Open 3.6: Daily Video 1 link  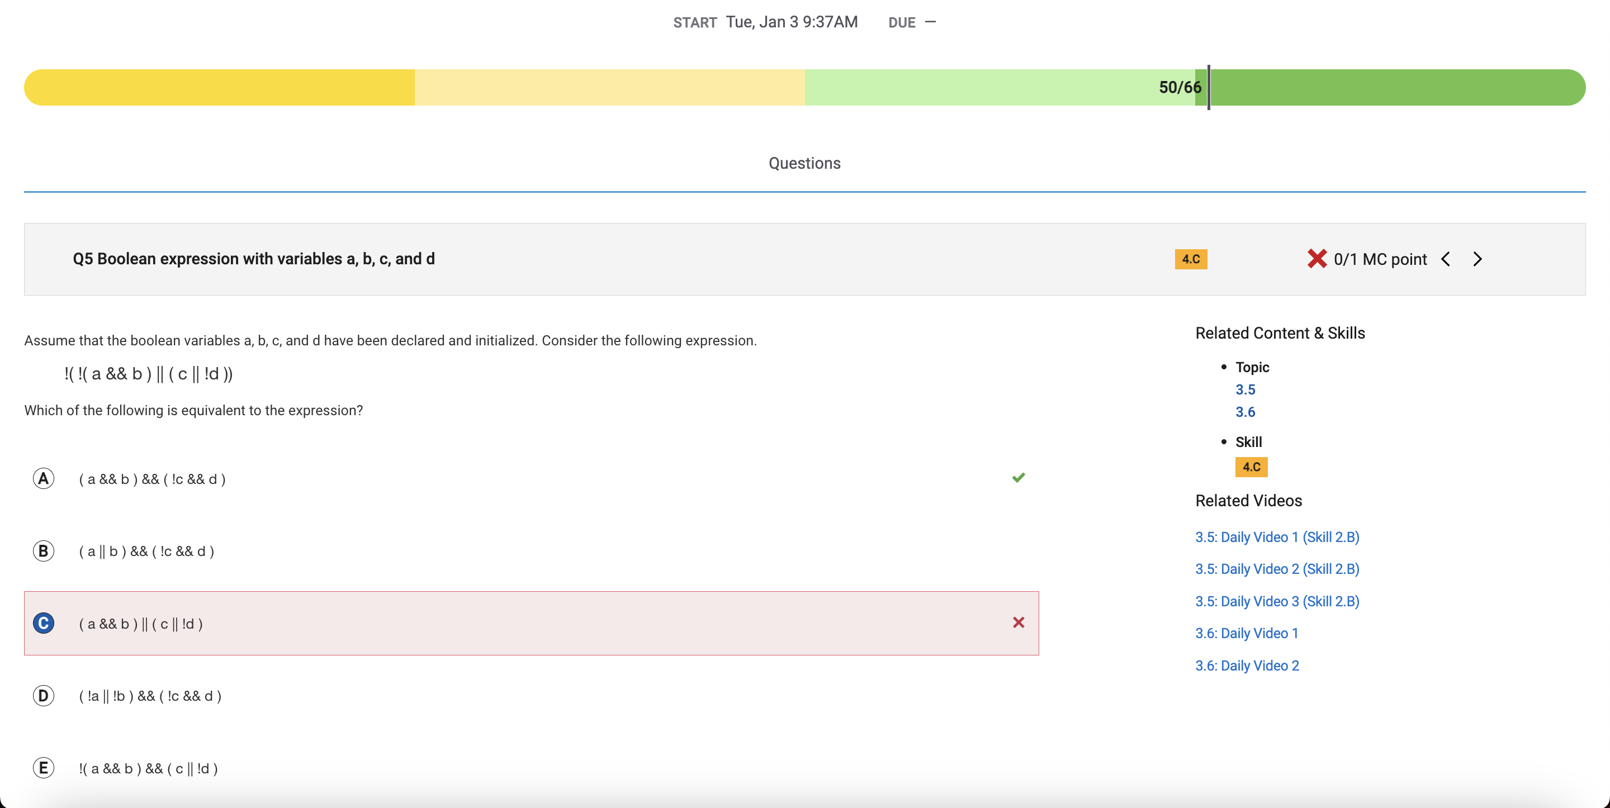tap(1247, 634)
